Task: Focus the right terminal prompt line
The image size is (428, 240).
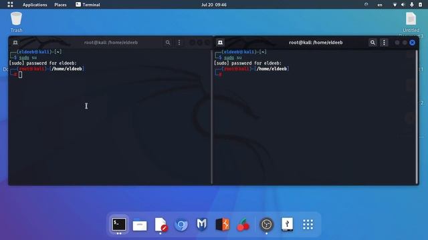Action: click(x=220, y=74)
